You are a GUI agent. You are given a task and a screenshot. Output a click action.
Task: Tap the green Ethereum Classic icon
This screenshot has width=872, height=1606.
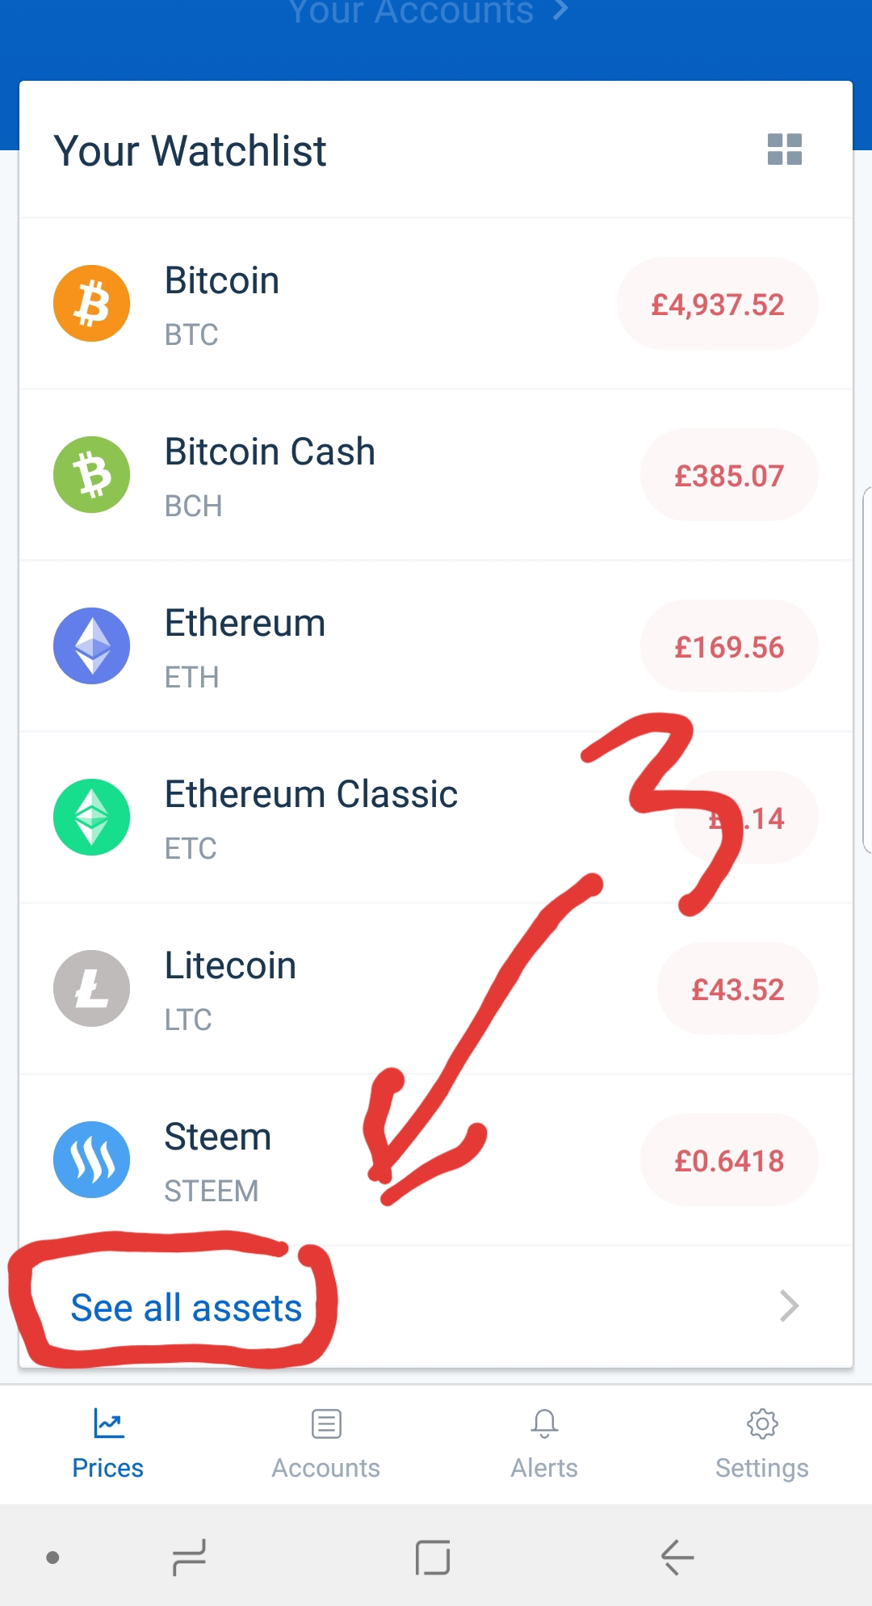tap(91, 818)
